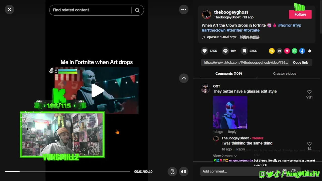This screenshot has width=322, height=181.
Task: Reply to TheBoogeyGhost's comment
Action: point(240,149)
